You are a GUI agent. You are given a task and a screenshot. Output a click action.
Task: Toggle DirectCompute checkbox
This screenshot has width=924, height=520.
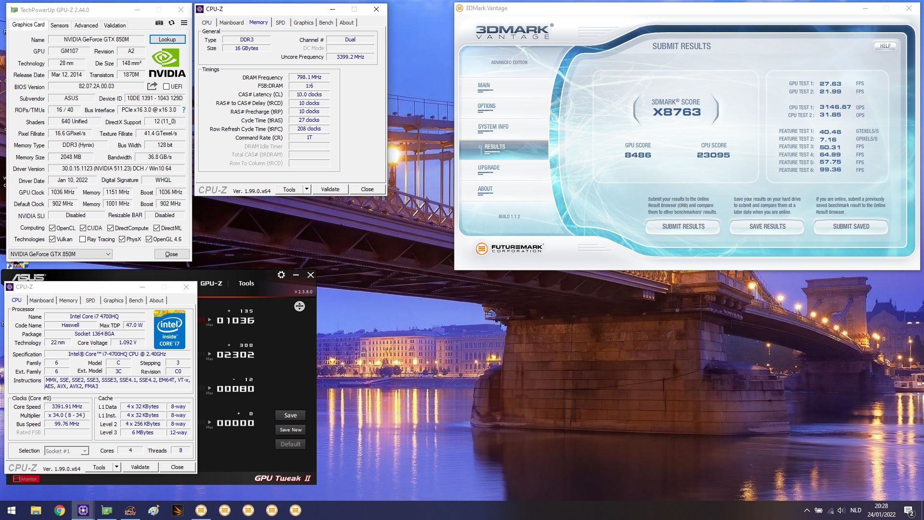tap(110, 228)
